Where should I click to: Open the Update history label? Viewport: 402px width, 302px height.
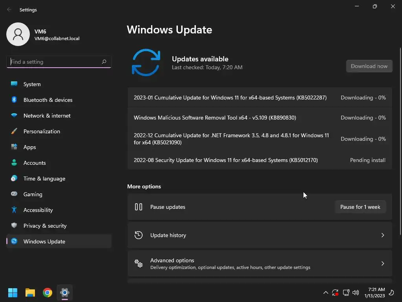(x=168, y=235)
